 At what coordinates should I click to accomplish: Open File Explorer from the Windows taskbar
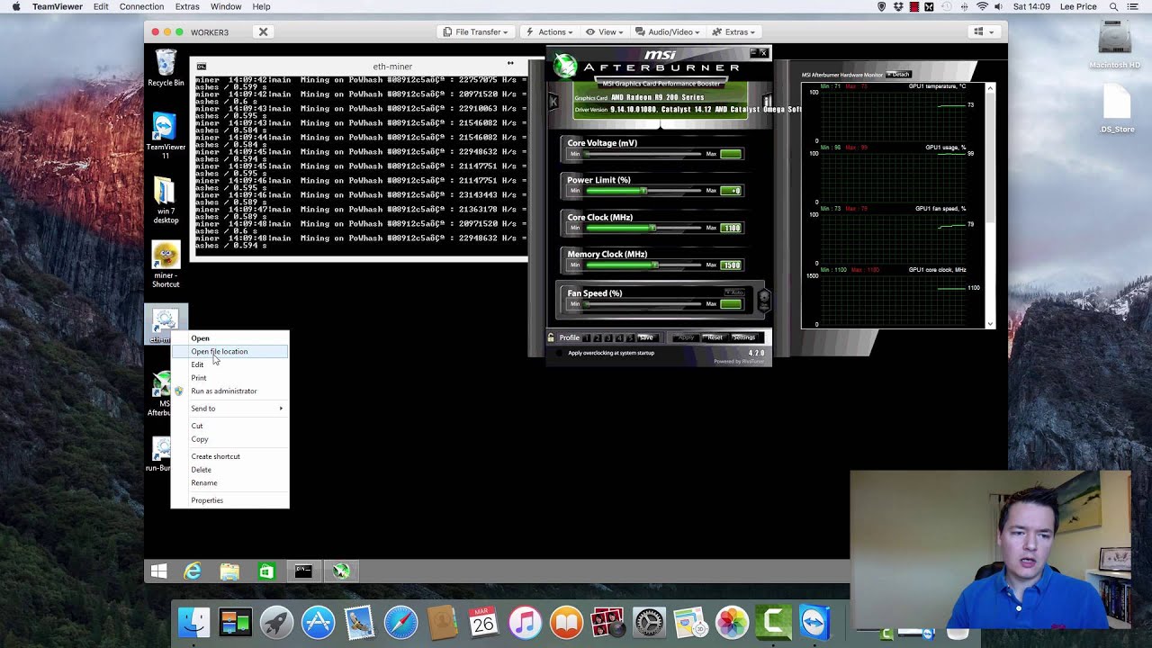[229, 571]
